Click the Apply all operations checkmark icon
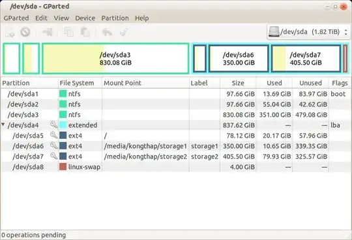The width and height of the screenshot is (352, 240). coord(124,32)
